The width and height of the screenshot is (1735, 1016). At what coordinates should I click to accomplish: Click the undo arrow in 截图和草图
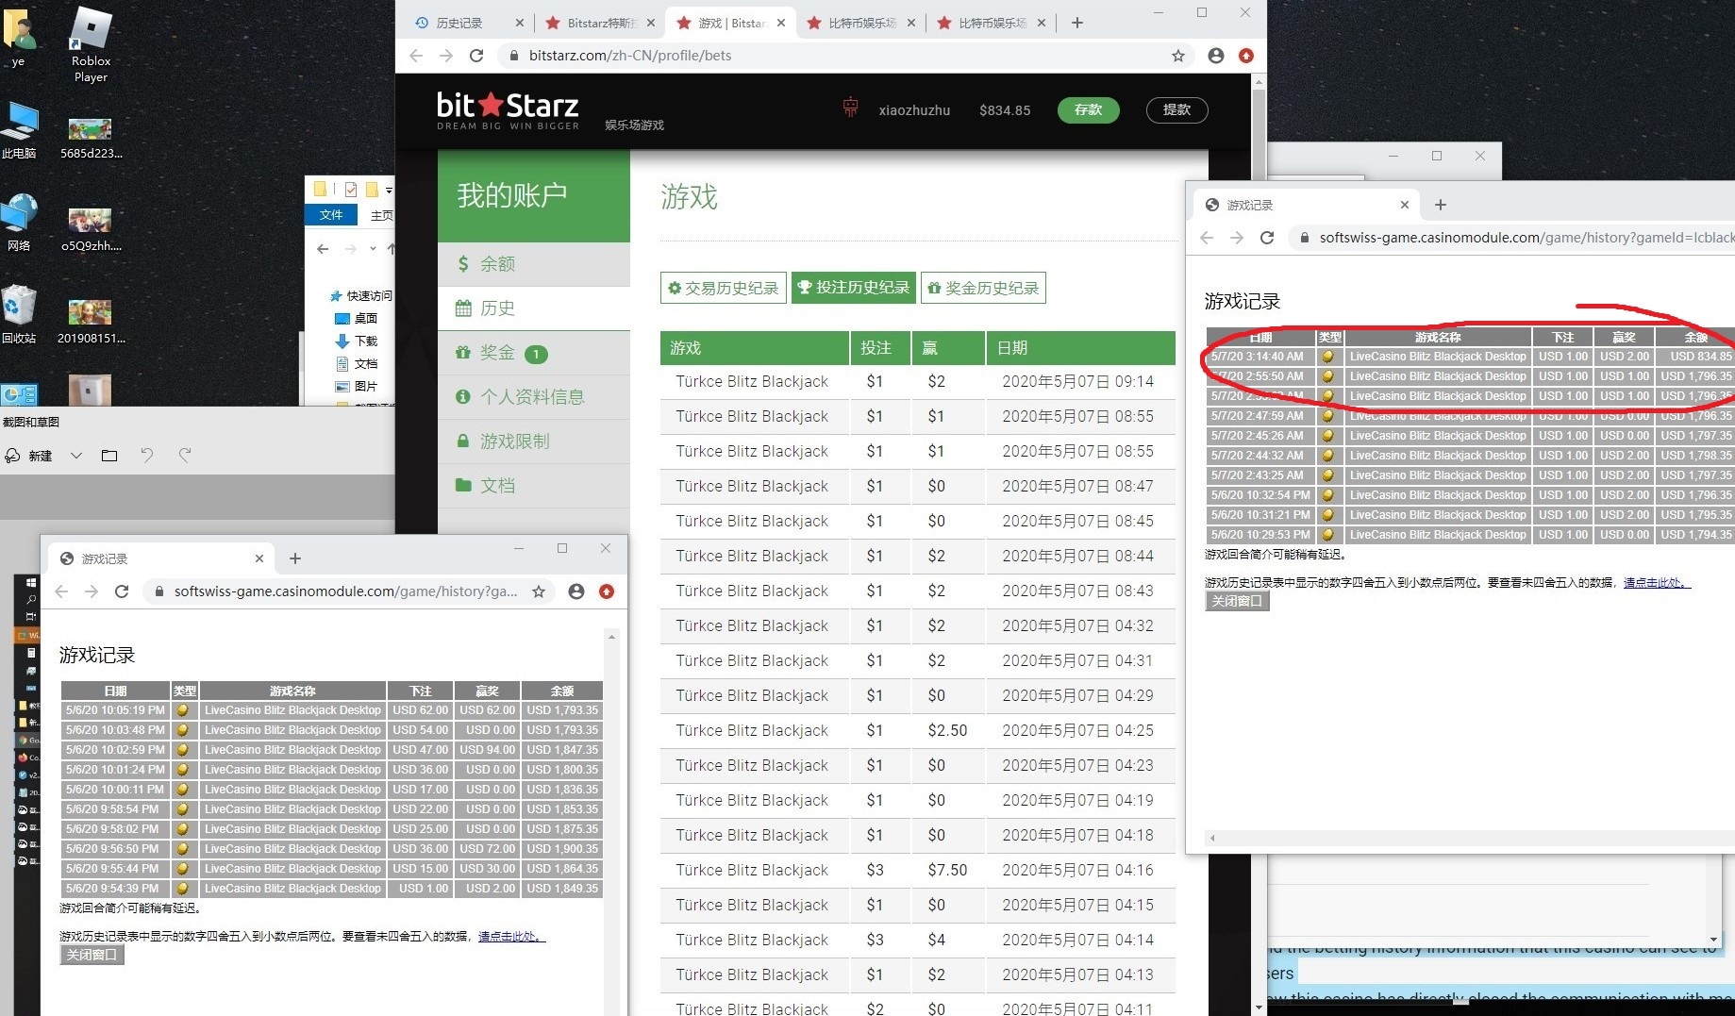147,455
